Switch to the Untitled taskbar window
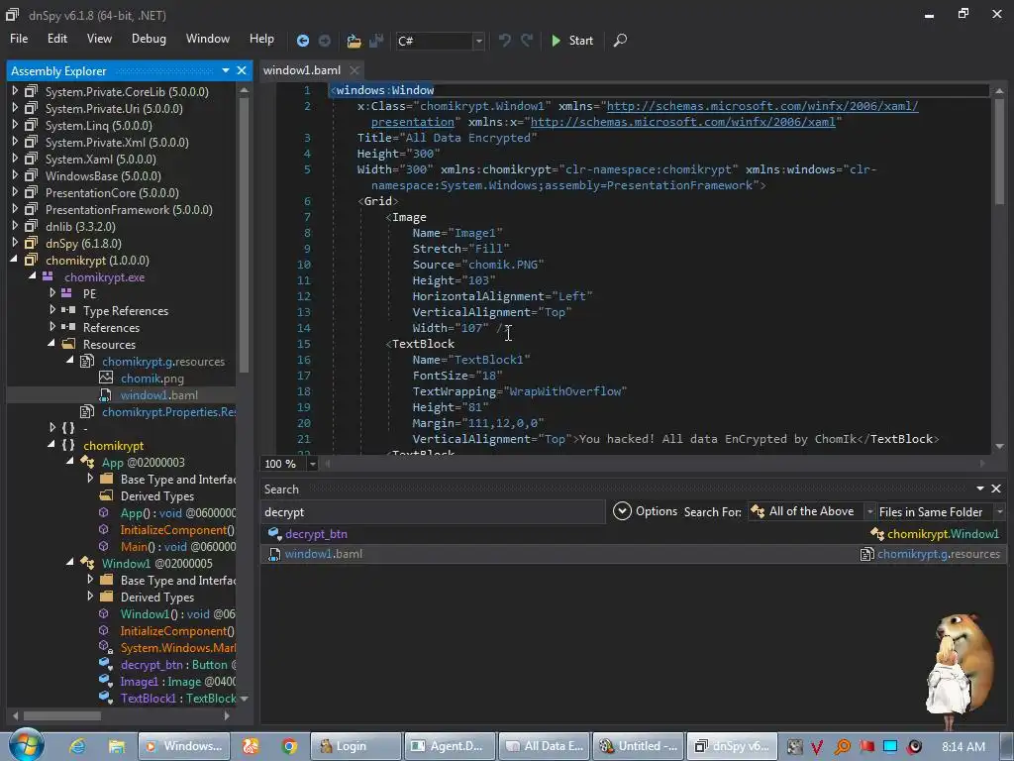The image size is (1014, 761). point(639,746)
